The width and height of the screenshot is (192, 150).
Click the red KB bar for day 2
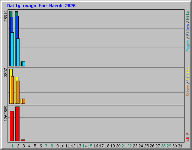click(17, 124)
